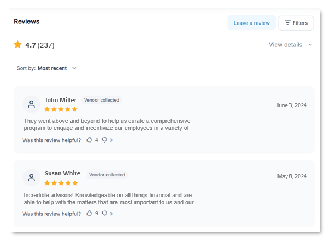Open the Filters button
Screen dimensions: 331x242
coord(296,23)
